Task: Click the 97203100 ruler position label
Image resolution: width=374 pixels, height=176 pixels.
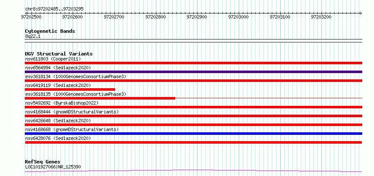Action: point(280,17)
